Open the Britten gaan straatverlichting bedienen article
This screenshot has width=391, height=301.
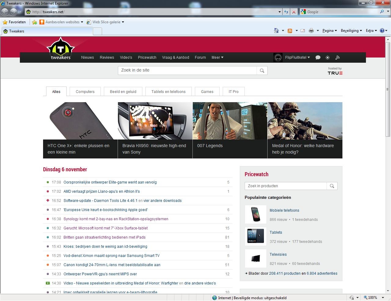tap(104, 237)
